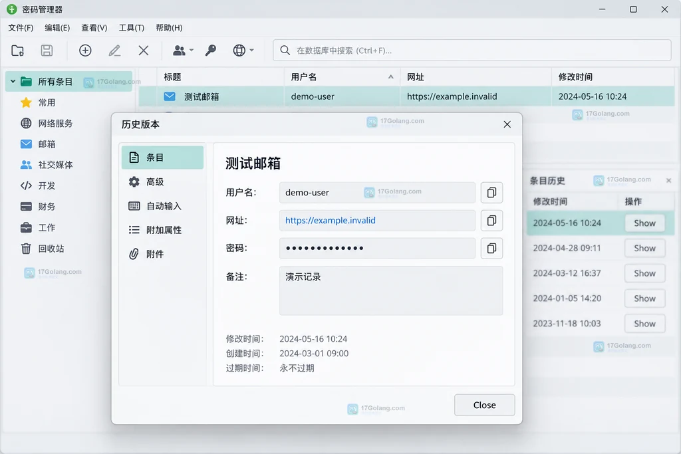Select the 财务 group
This screenshot has width=681, height=454.
[x=38, y=207]
